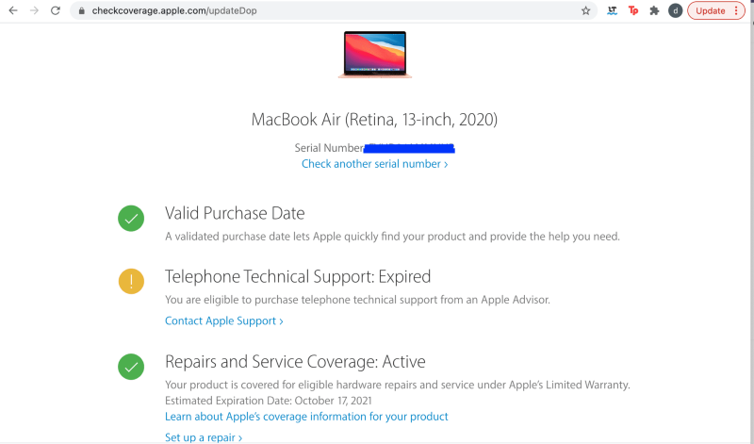Reload the Apple coverage page
Viewport: 754px width, 444px height.
[x=56, y=10]
